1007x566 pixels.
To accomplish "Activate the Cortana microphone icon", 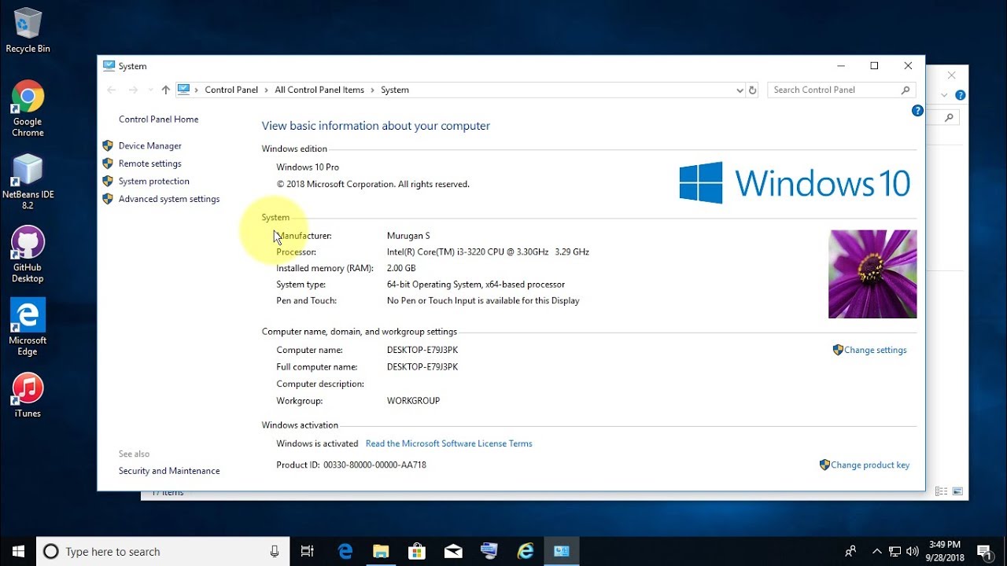I will point(275,551).
